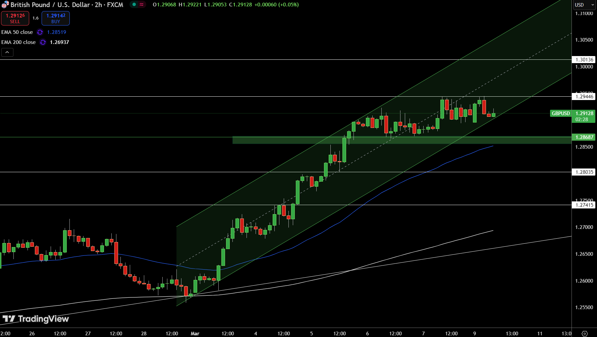Click the 27 date on time axis
Screen dimensions: 597x337
(88, 334)
